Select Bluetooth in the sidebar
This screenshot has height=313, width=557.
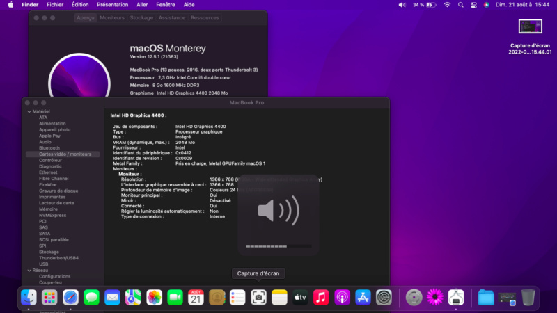[x=49, y=148]
